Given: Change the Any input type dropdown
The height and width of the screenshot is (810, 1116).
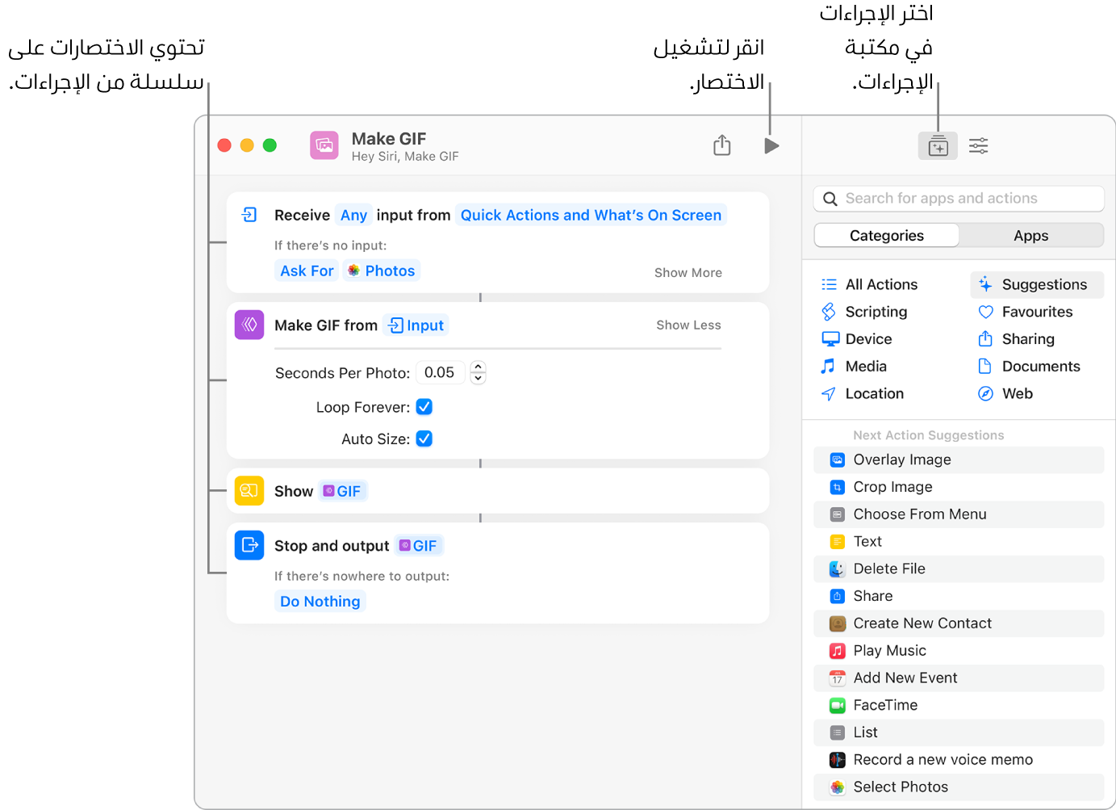Looking at the screenshot, I should tap(353, 215).
